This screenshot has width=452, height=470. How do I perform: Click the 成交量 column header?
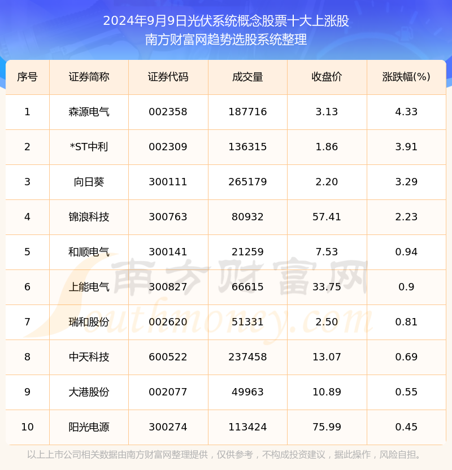pos(247,77)
